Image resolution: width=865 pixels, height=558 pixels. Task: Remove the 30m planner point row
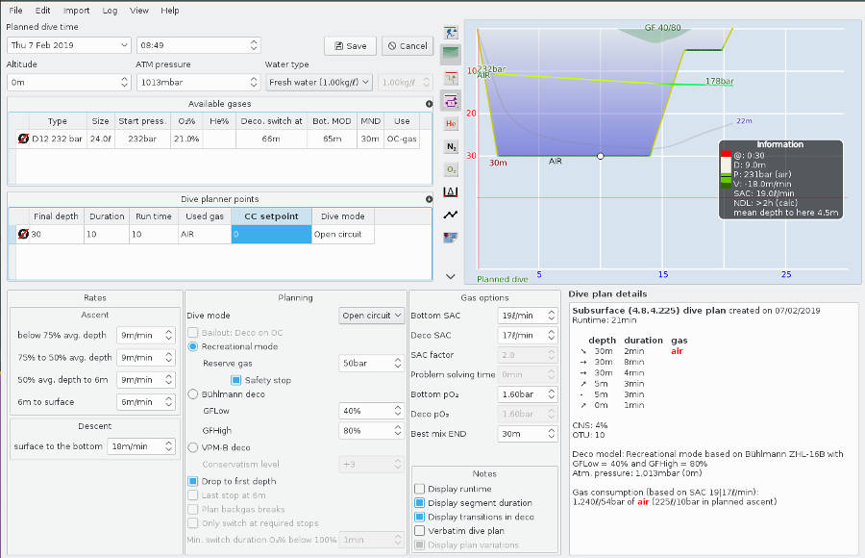(x=22, y=234)
